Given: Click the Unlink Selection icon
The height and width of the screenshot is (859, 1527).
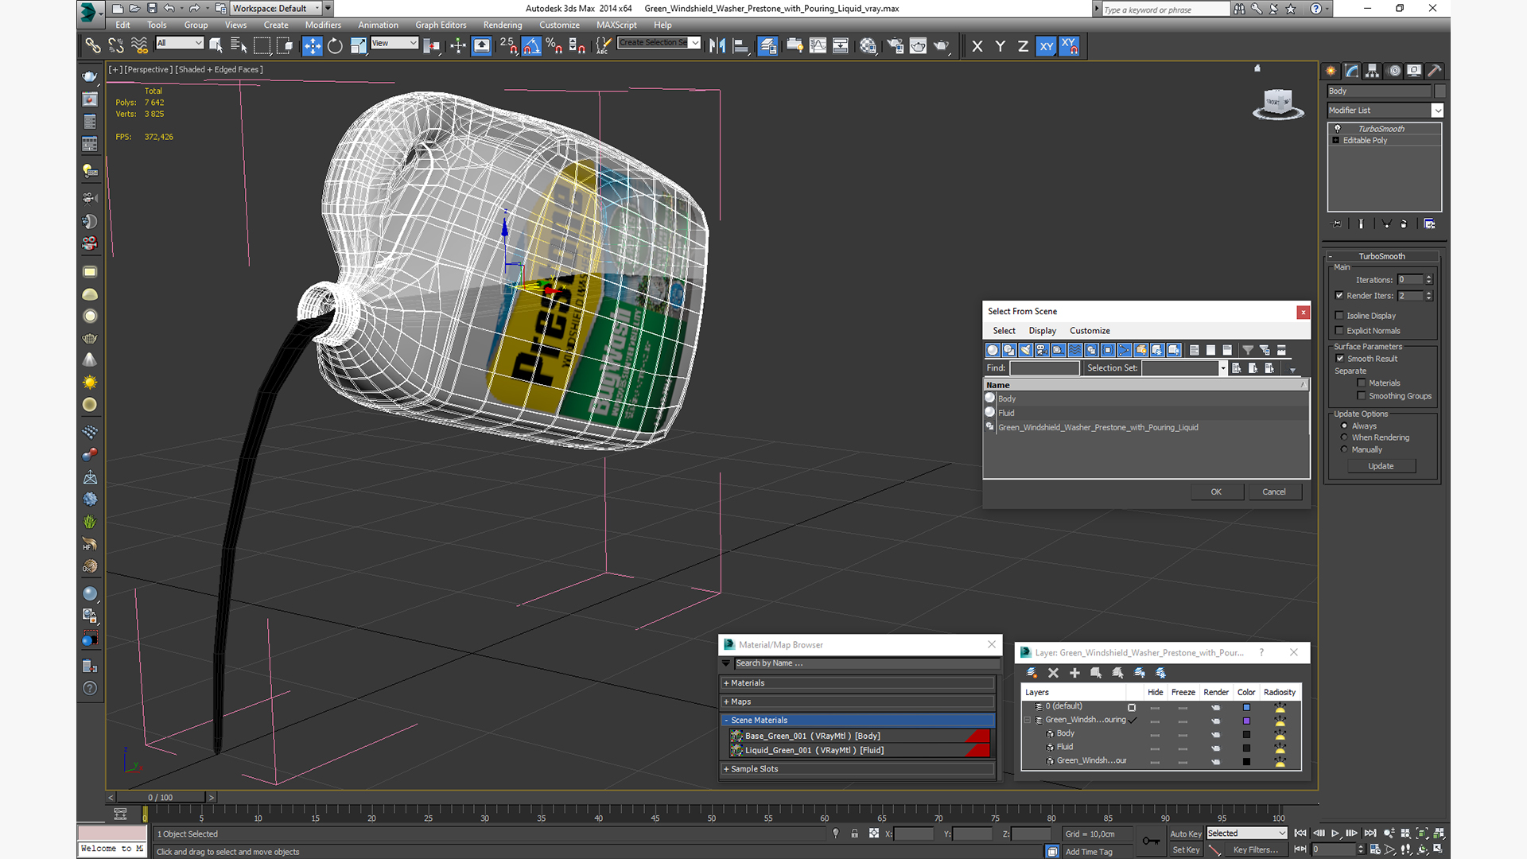Looking at the screenshot, I should 116,46.
